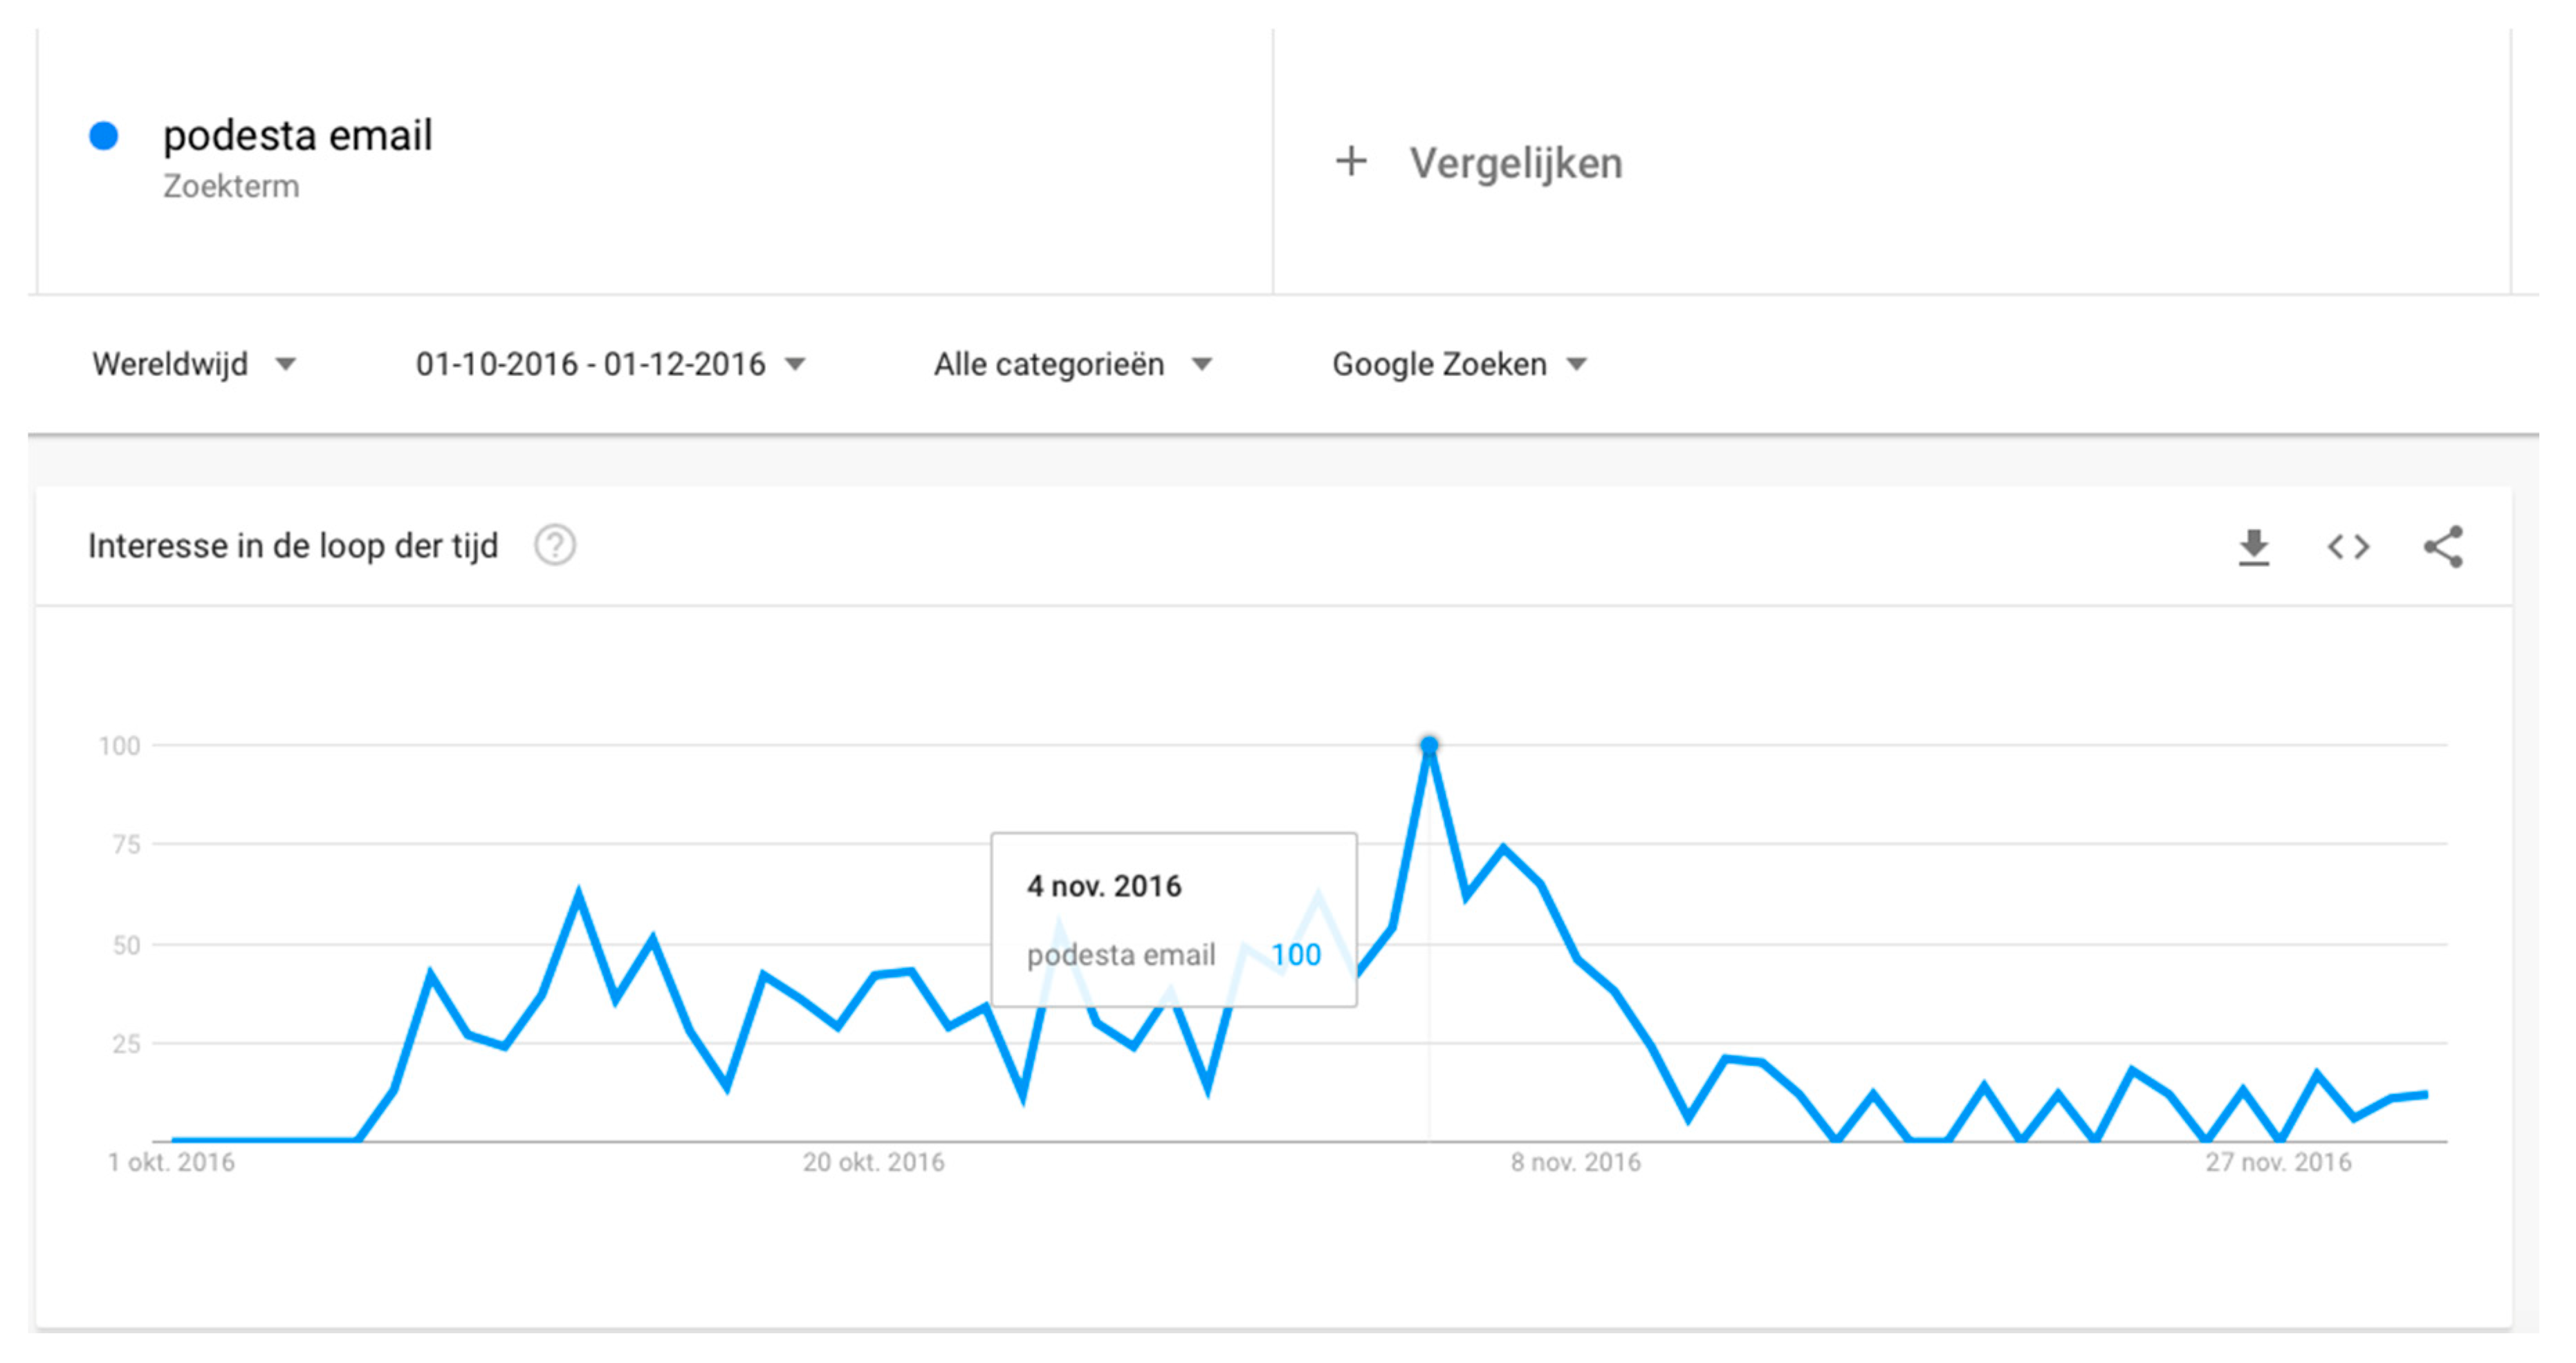Expand the Google Zoeken search type dropdown
This screenshot has width=2576, height=1363.
coord(1459,364)
